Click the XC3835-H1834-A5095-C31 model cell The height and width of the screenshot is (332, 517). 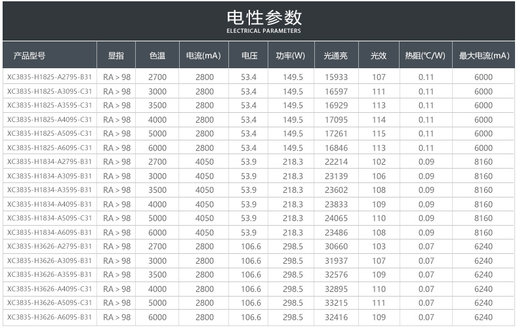pyautogui.click(x=50, y=218)
